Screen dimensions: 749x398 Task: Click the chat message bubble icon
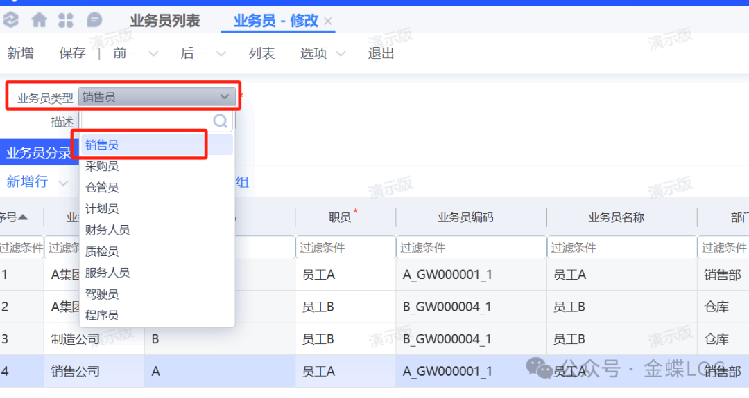[x=94, y=21]
